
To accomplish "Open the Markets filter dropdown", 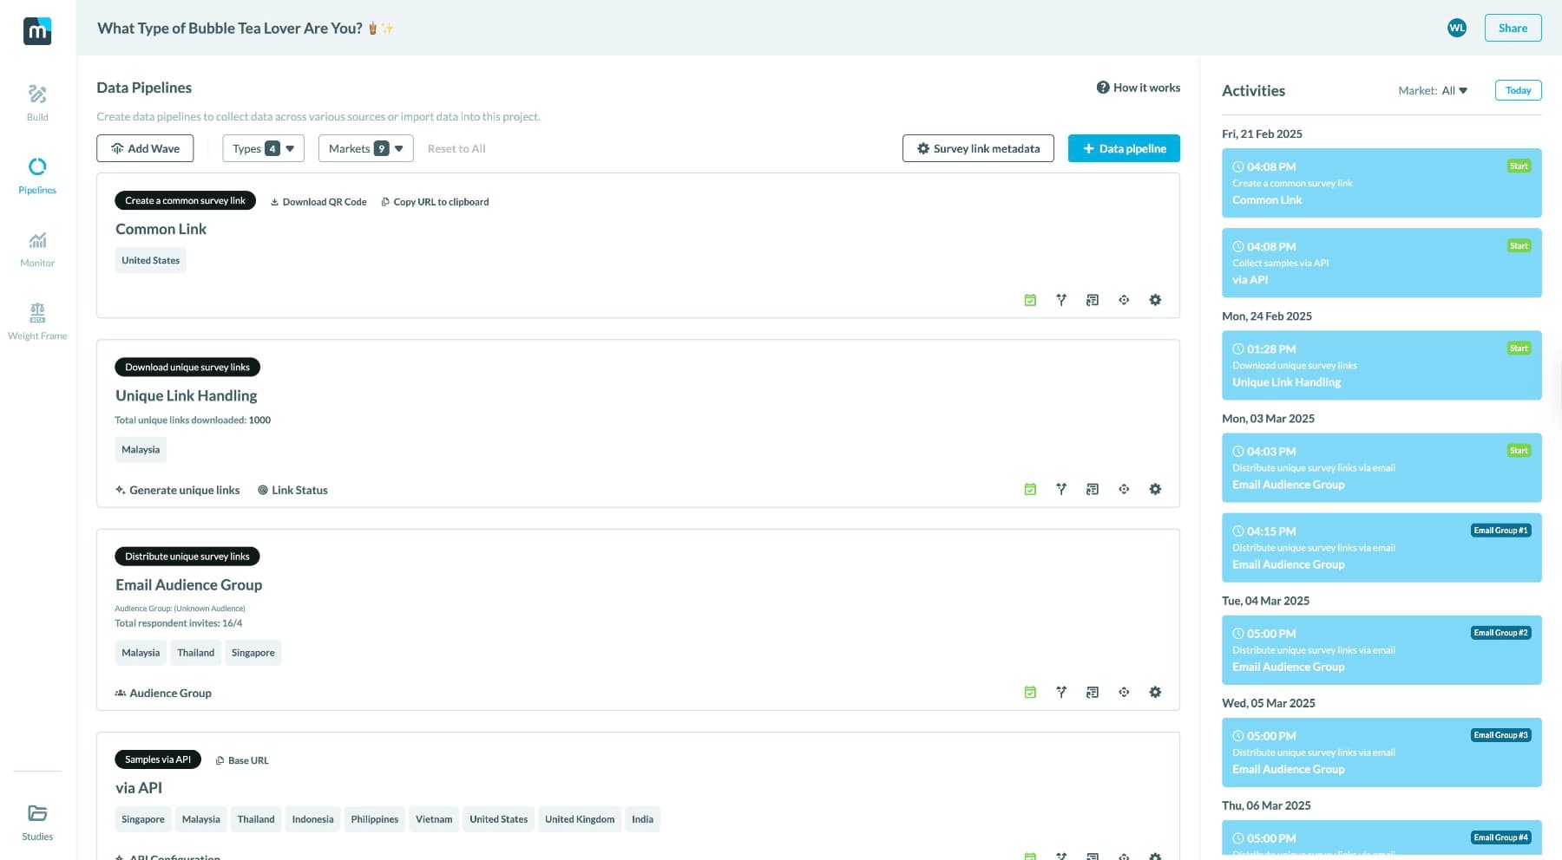I will [x=364, y=148].
